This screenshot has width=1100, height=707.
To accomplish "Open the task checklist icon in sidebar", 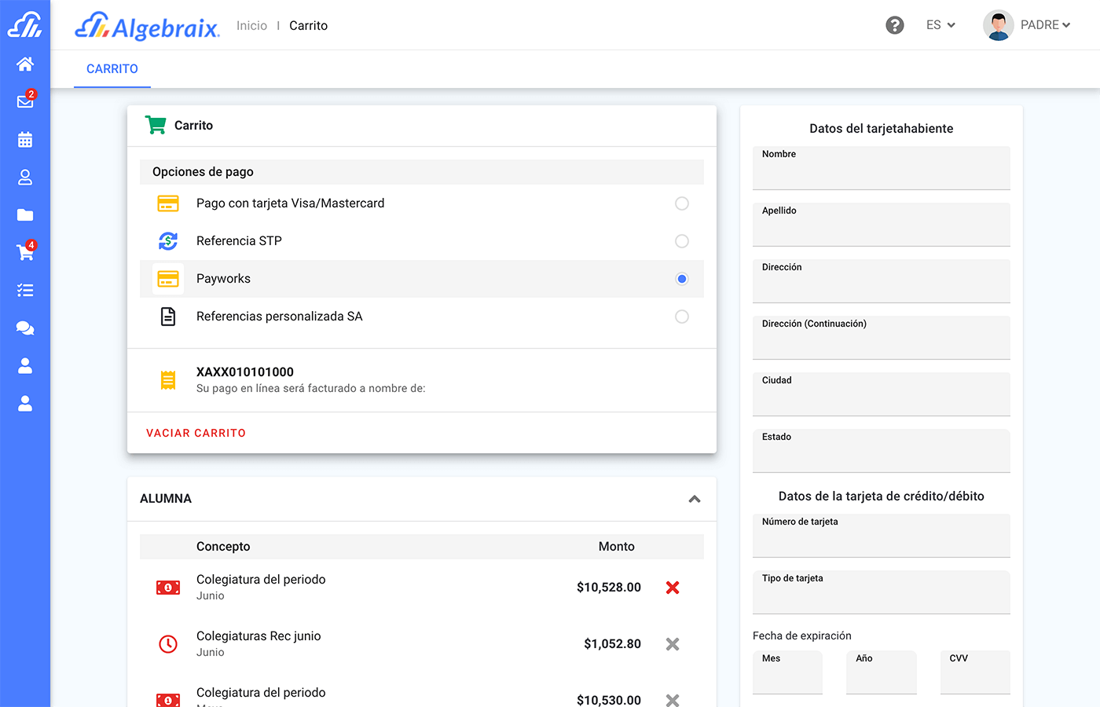I will [25, 291].
